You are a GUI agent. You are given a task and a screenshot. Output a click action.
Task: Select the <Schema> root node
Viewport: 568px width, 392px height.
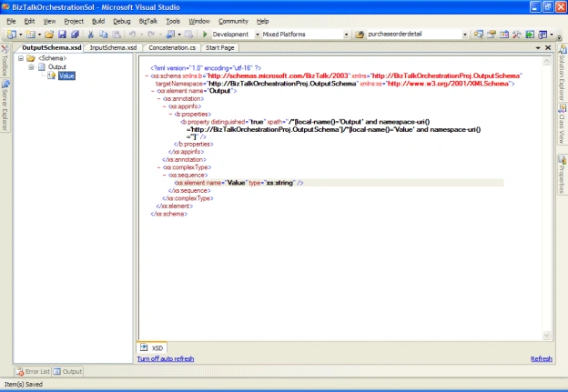53,58
